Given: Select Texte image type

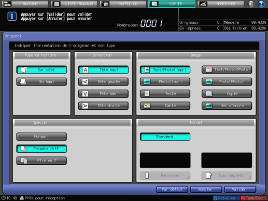Looking at the screenshot, I should (x=165, y=94).
